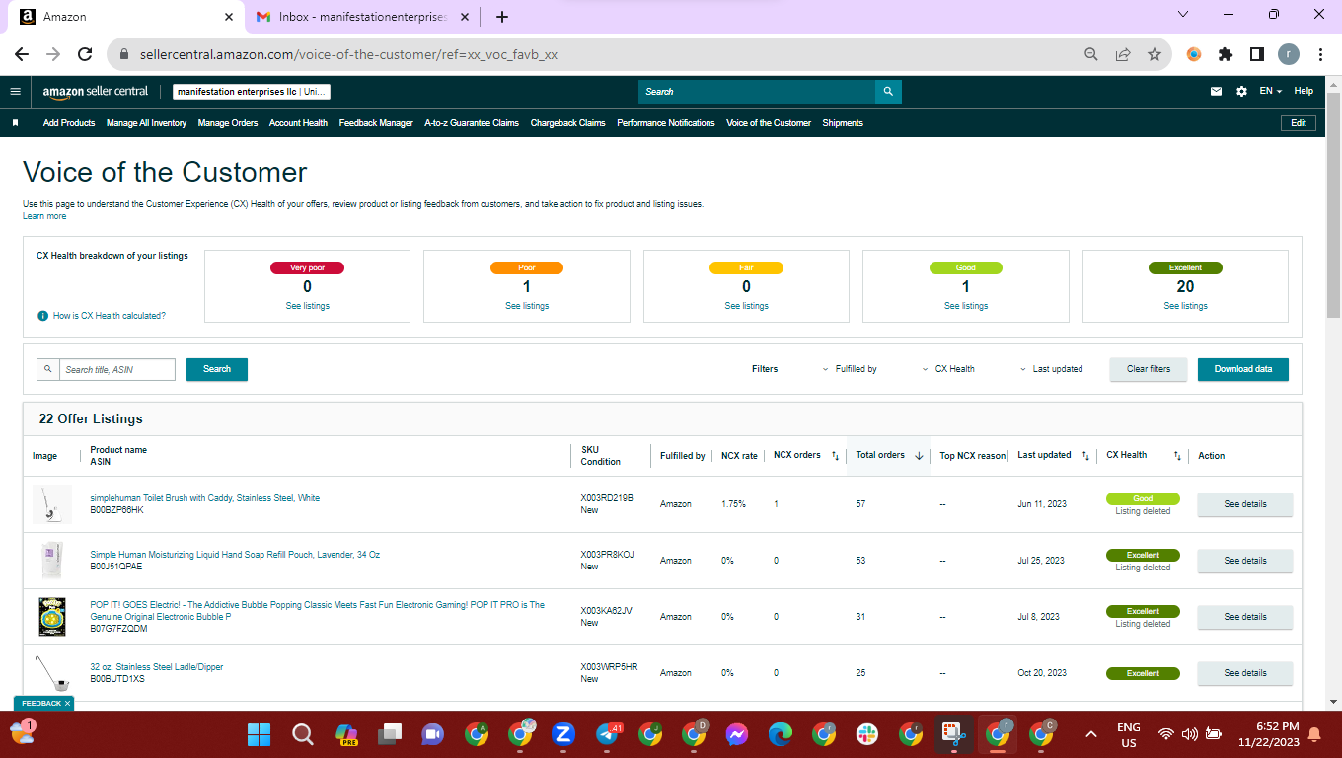1342x758 pixels.
Task: Open the Chrome three-dot menu
Action: tap(1319, 54)
